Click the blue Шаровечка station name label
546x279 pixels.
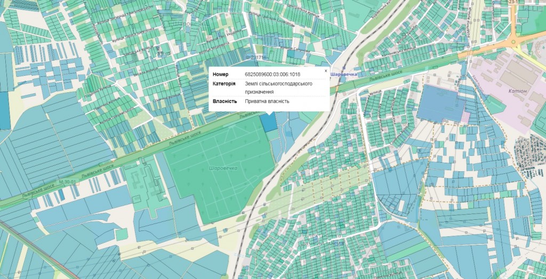point(343,74)
